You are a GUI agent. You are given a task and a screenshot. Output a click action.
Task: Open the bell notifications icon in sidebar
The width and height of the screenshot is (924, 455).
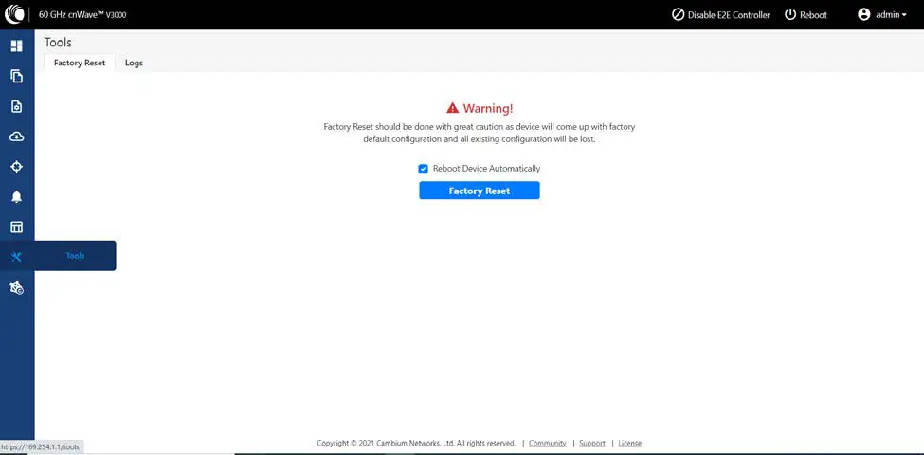16,197
